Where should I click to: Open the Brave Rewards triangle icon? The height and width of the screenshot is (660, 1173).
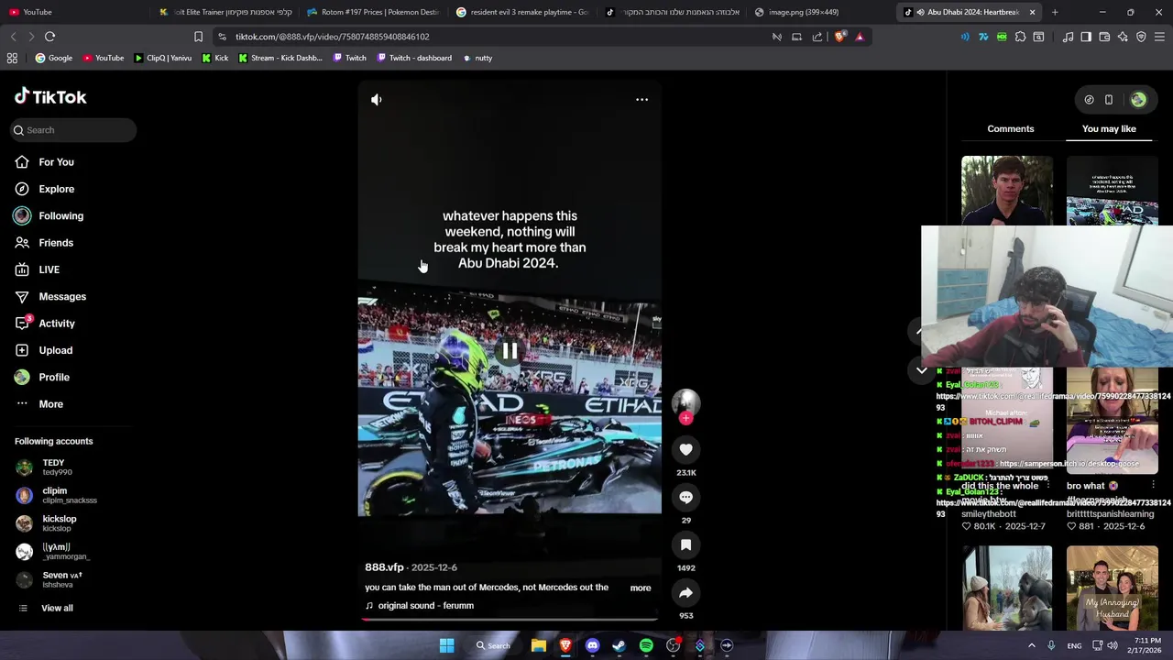860,37
